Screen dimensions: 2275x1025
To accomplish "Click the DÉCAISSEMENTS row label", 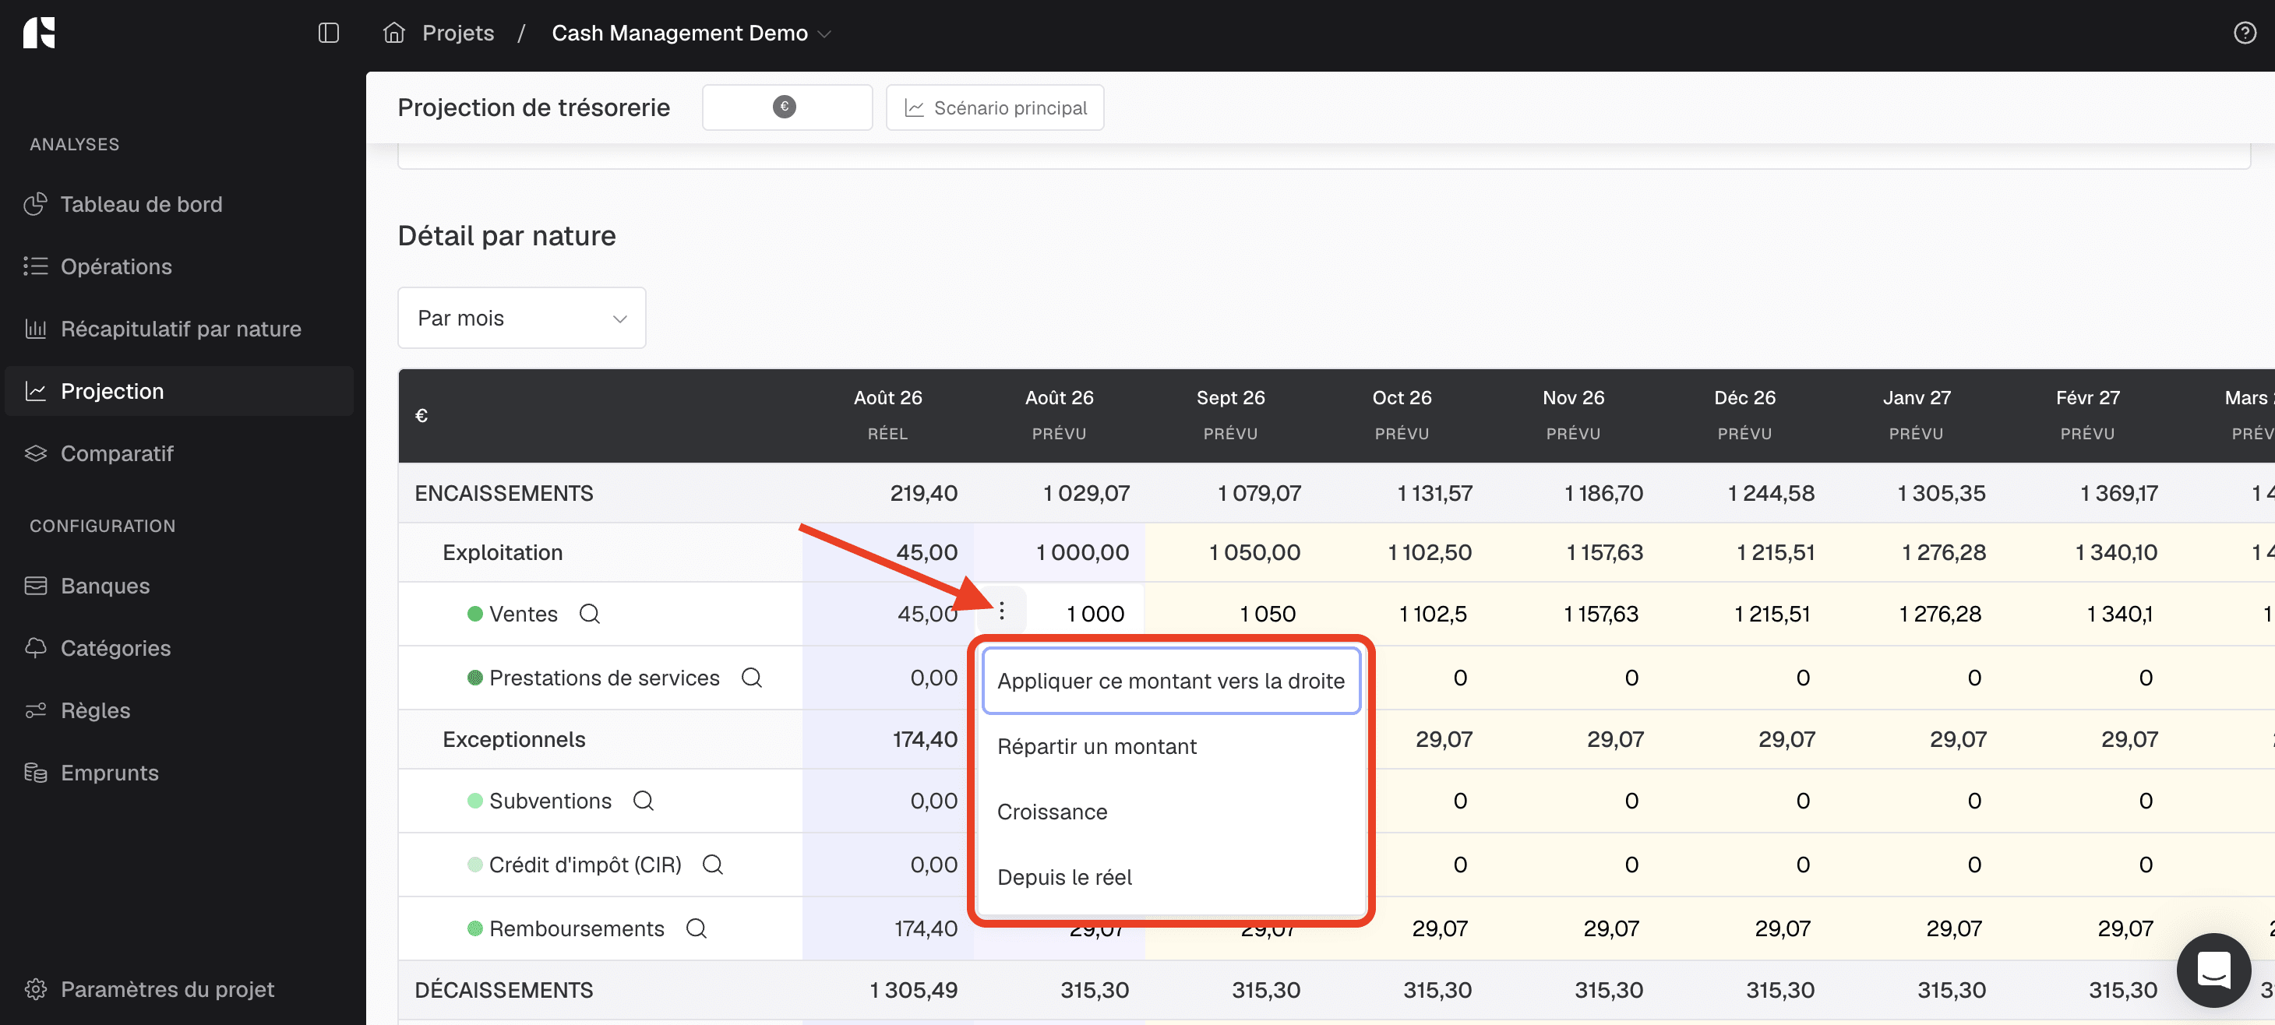I will pos(504,990).
